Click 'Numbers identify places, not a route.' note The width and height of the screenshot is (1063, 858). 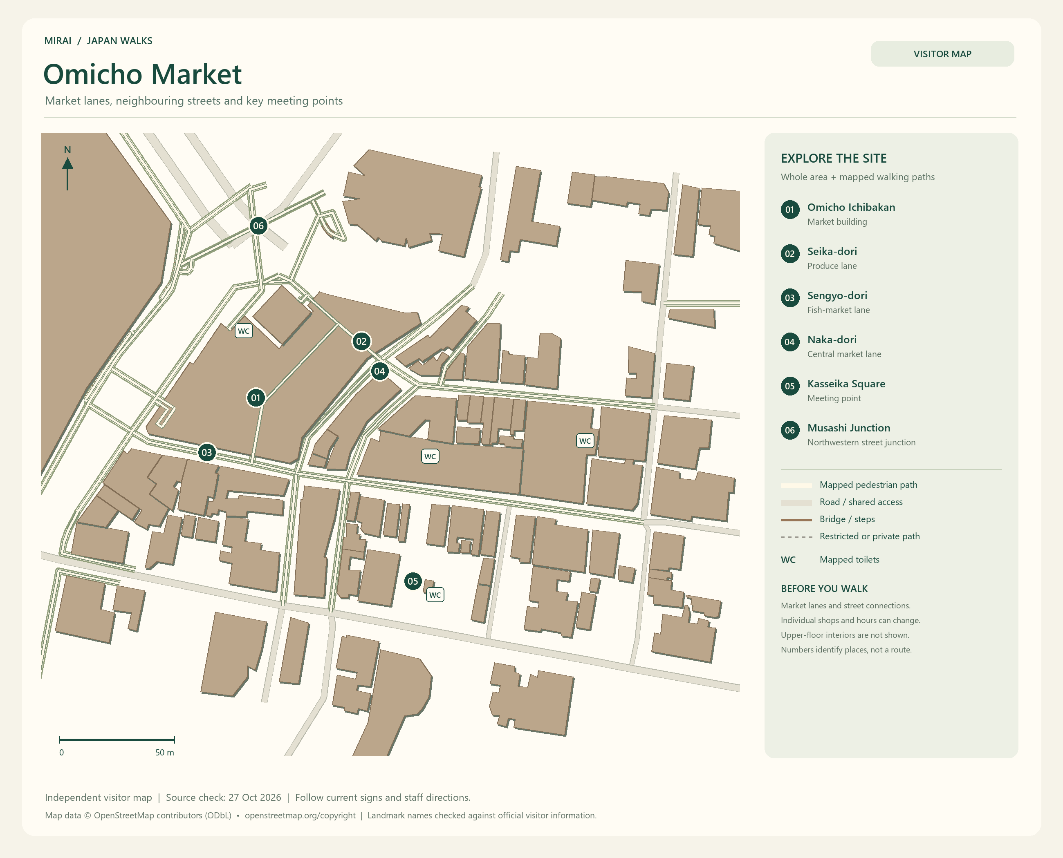[x=846, y=650]
